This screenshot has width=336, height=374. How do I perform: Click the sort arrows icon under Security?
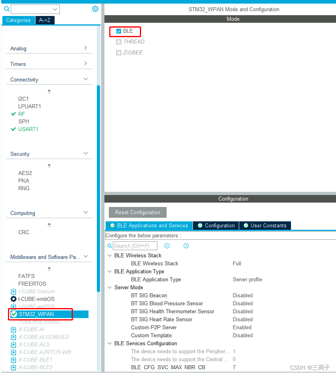tap(49, 166)
